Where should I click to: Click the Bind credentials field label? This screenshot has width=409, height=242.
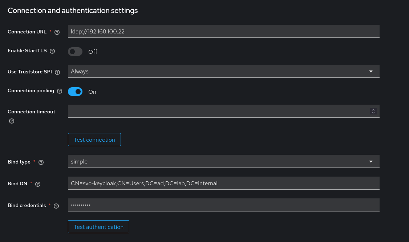coord(27,205)
